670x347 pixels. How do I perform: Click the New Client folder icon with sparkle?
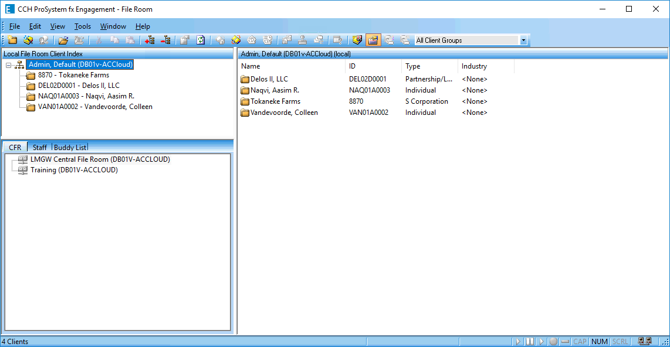click(x=12, y=40)
